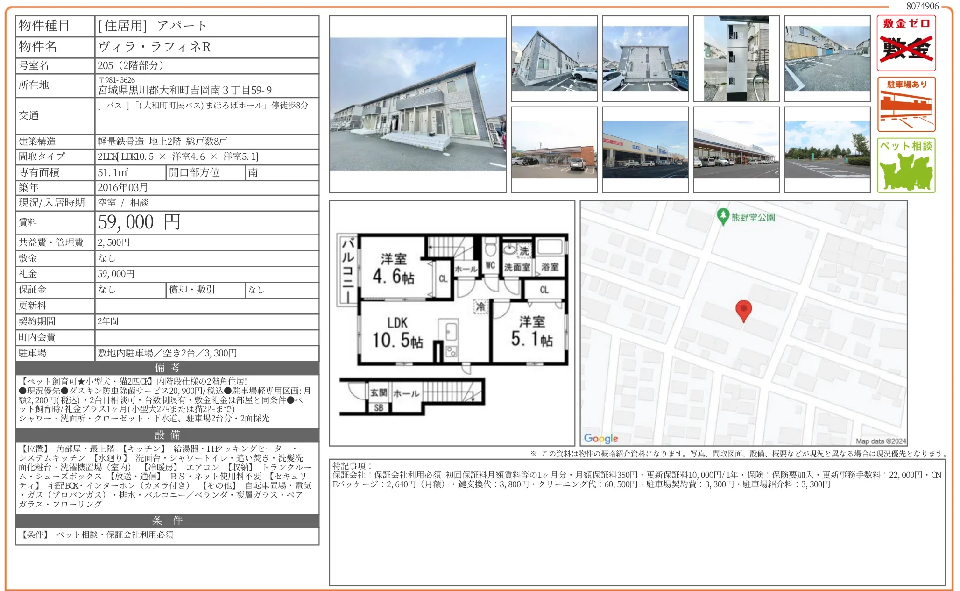The height and width of the screenshot is (591, 960).
Task: Click the rent amount in the 賃料 row
Action: point(139,222)
